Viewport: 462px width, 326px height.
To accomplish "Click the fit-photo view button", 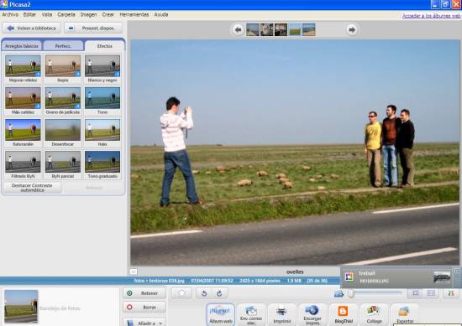I will point(415,292).
